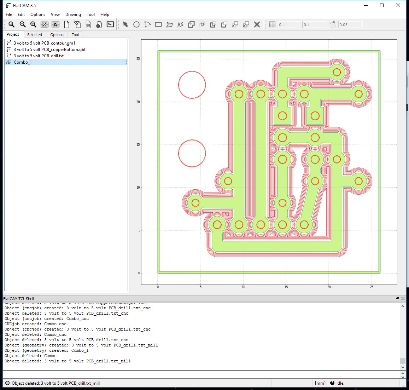
Task: Open the Options menu
Action: point(38,15)
